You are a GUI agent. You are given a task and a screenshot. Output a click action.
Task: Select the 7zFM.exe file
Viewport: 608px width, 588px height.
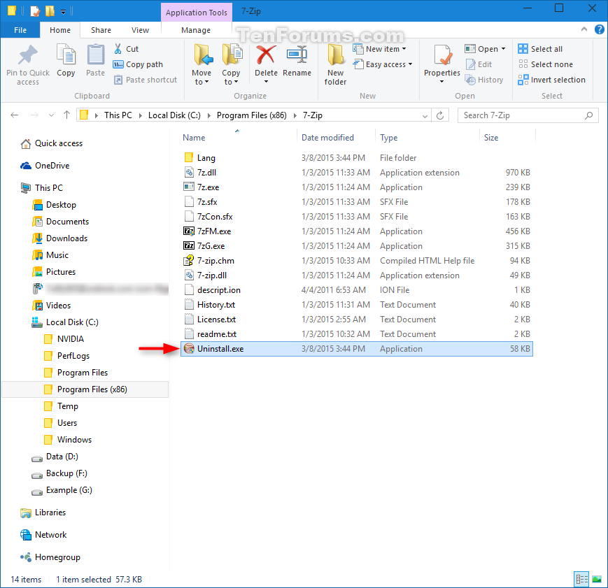(x=214, y=231)
